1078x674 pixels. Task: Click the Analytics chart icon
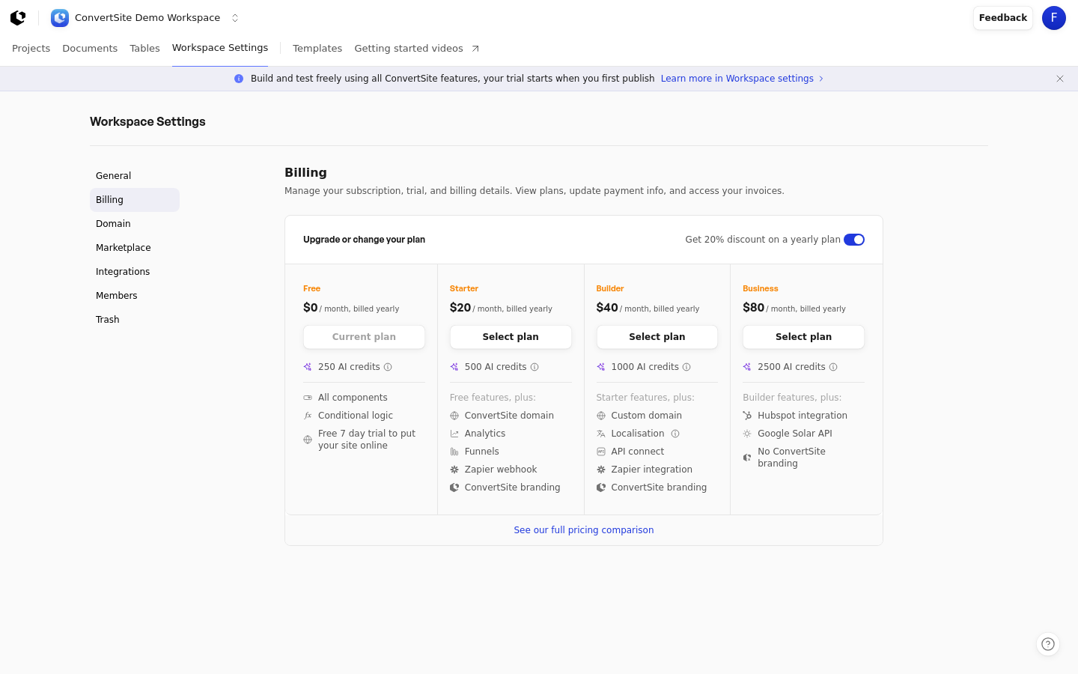[x=454, y=434]
